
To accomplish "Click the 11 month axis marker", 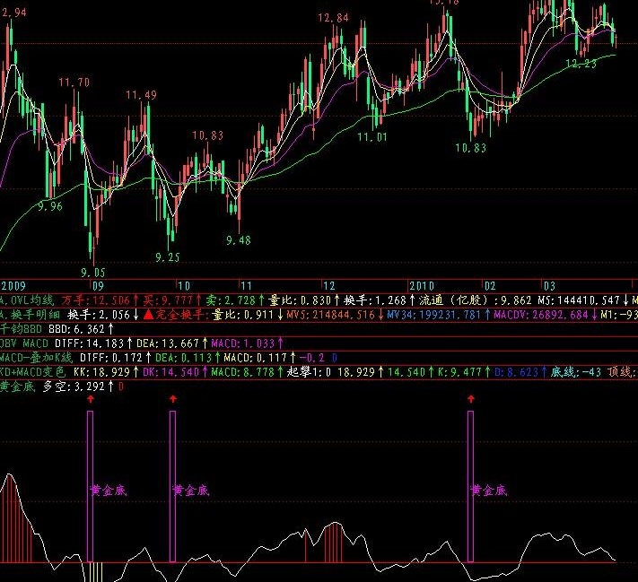I will 246,286.
